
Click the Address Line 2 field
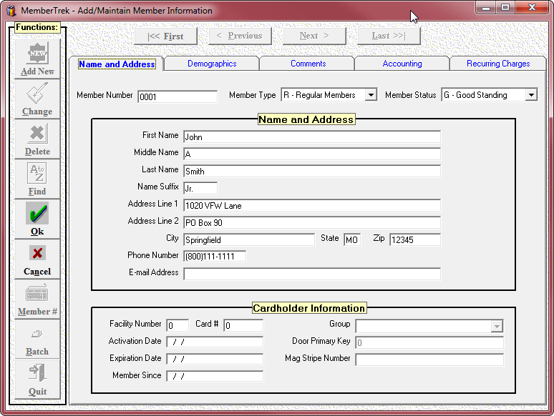tap(312, 222)
